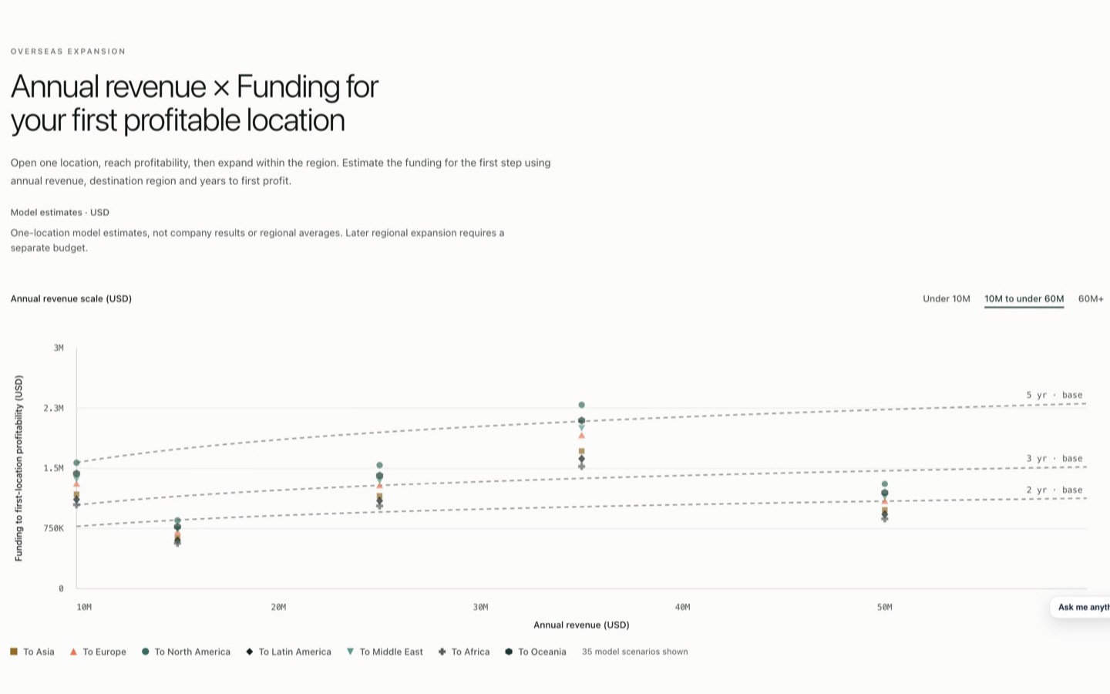Image resolution: width=1110 pixels, height=694 pixels.
Task: Click the 3 yr · base line label
Action: (x=1054, y=458)
